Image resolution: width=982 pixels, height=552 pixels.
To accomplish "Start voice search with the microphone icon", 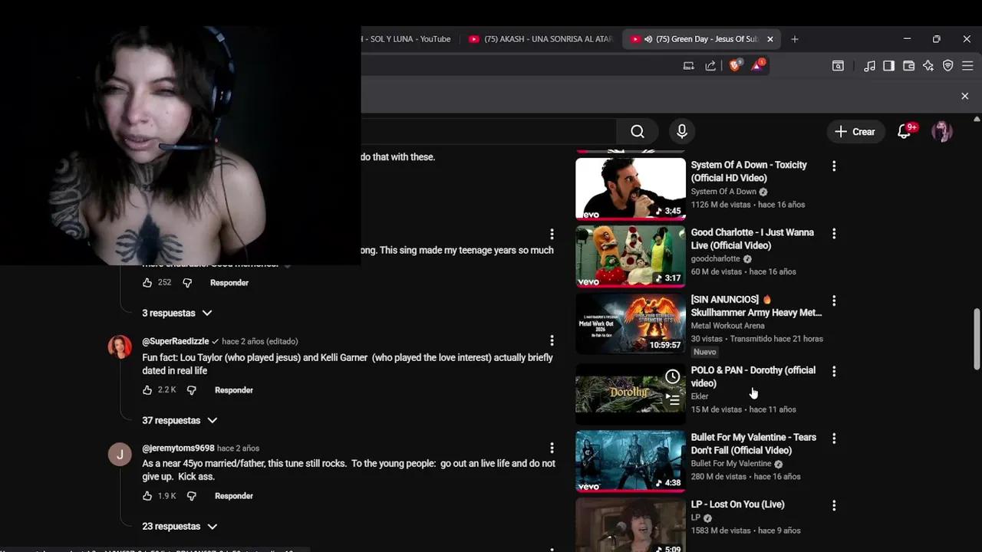I will [682, 132].
